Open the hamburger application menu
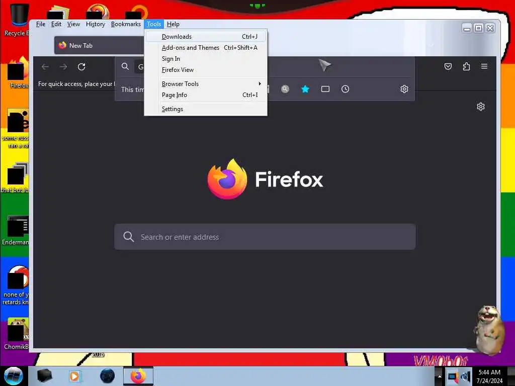The height and width of the screenshot is (386, 515). click(x=484, y=67)
